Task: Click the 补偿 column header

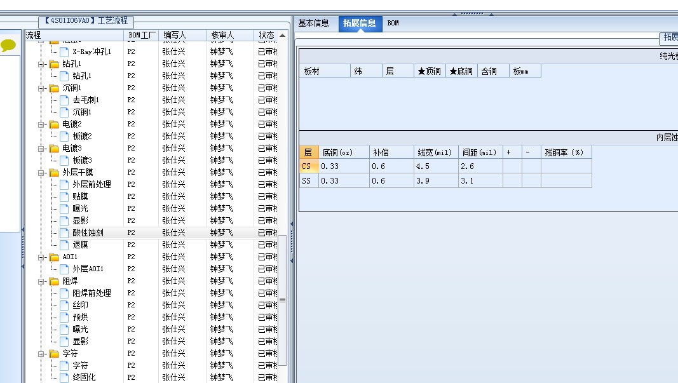Action: (391, 152)
